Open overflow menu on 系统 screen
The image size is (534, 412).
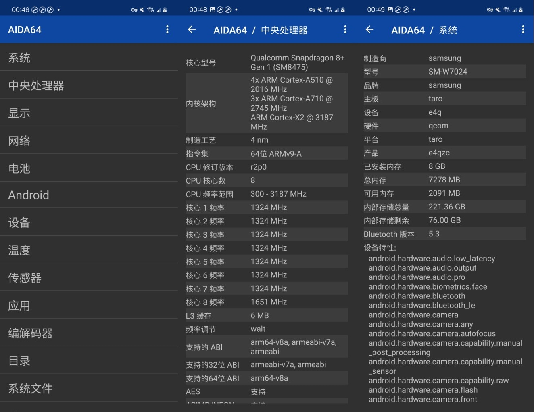(523, 29)
